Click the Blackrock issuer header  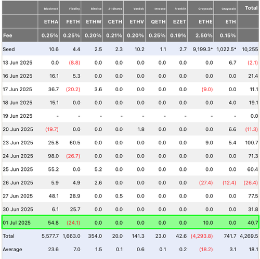(51, 9)
